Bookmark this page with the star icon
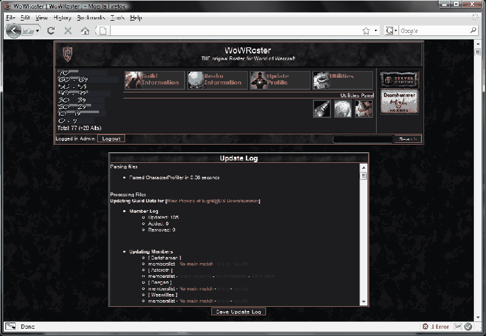The image size is (486, 336). [x=366, y=30]
